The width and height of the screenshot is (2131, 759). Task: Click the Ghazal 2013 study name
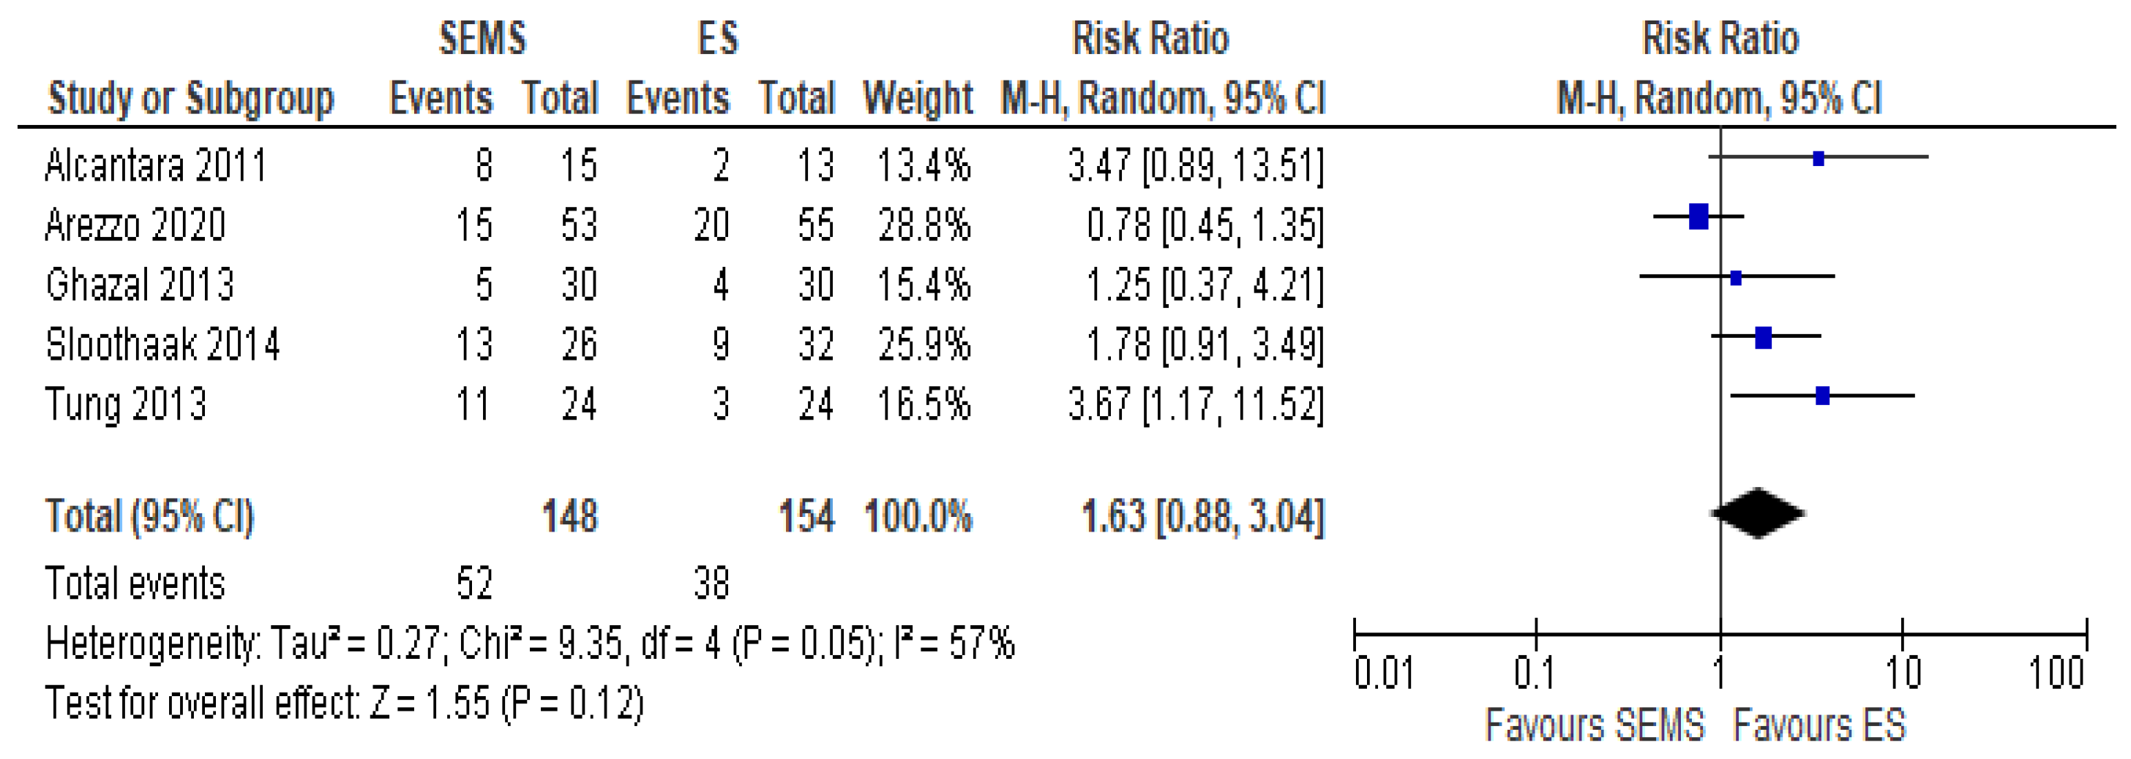tap(140, 285)
